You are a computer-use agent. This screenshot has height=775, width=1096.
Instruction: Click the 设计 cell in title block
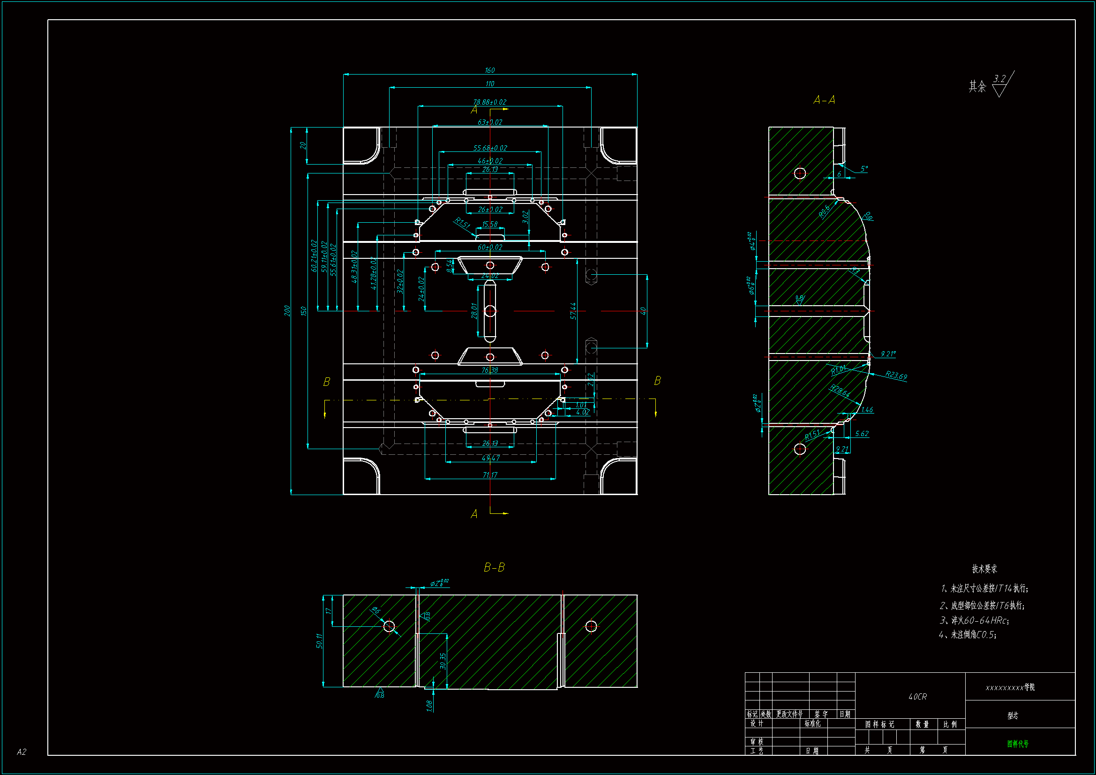[757, 723]
